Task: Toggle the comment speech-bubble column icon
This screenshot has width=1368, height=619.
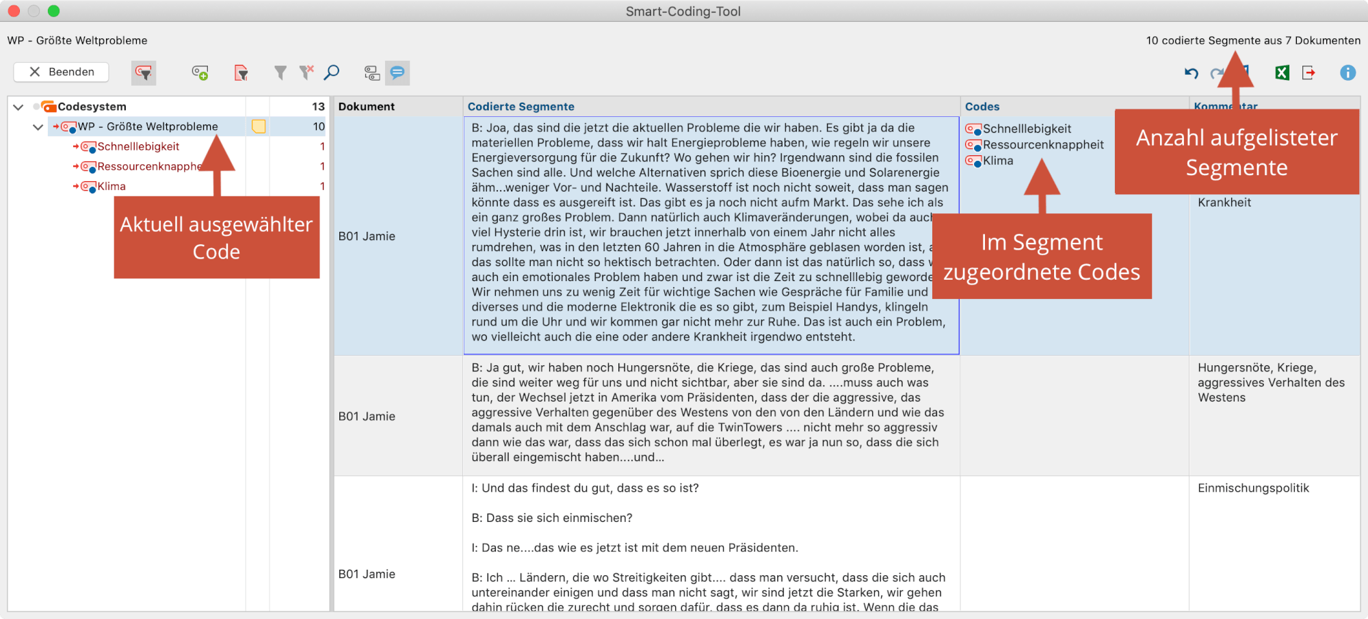Action: click(x=397, y=73)
